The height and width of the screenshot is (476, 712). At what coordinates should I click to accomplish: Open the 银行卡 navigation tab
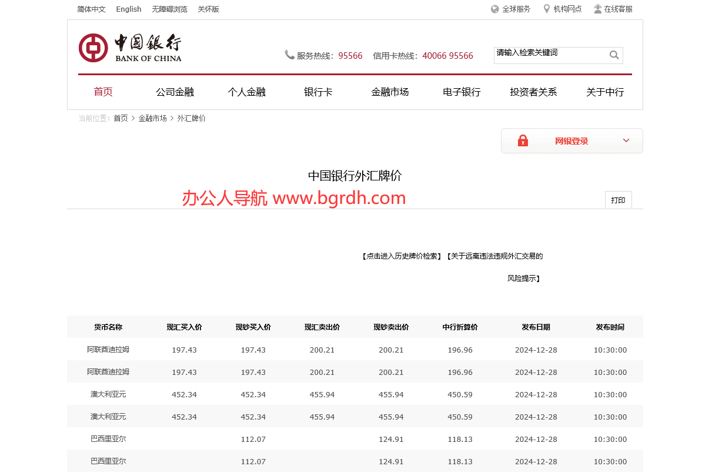coord(318,92)
